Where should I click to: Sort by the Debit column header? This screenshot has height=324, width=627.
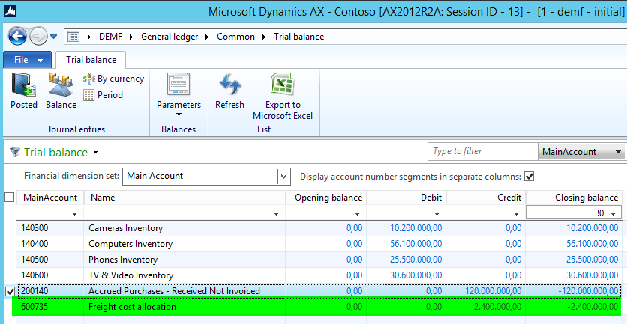click(406, 198)
